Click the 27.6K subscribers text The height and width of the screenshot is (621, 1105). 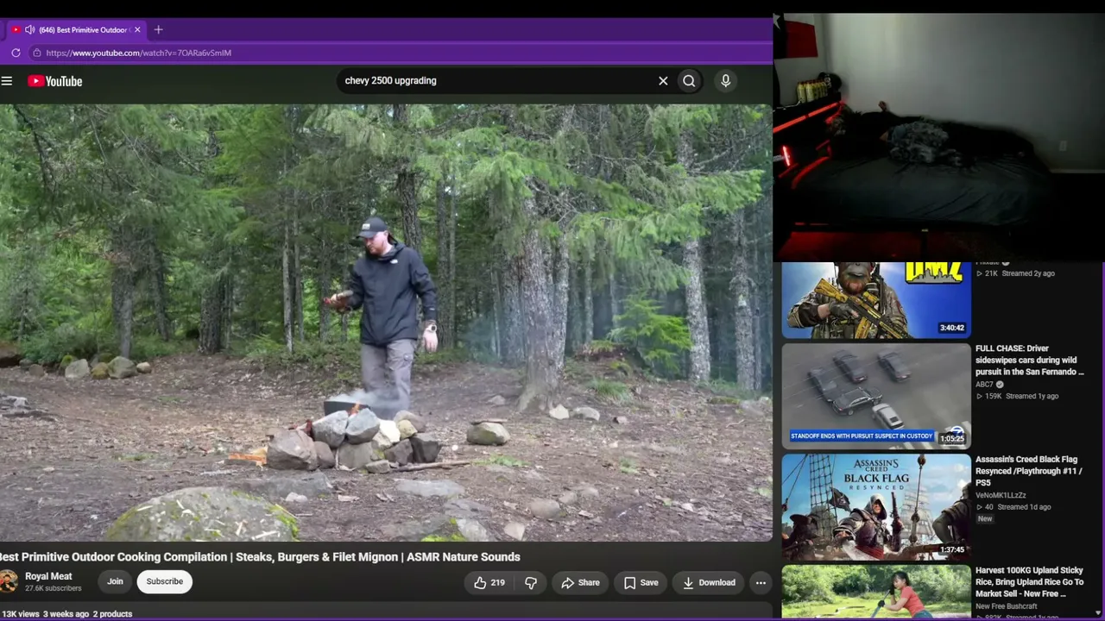[x=53, y=589]
